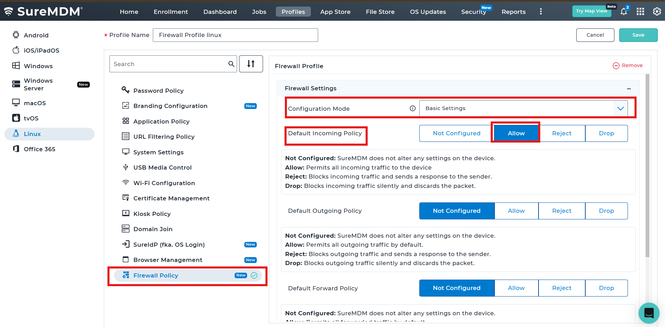Open the more options kebab menu

point(541,11)
